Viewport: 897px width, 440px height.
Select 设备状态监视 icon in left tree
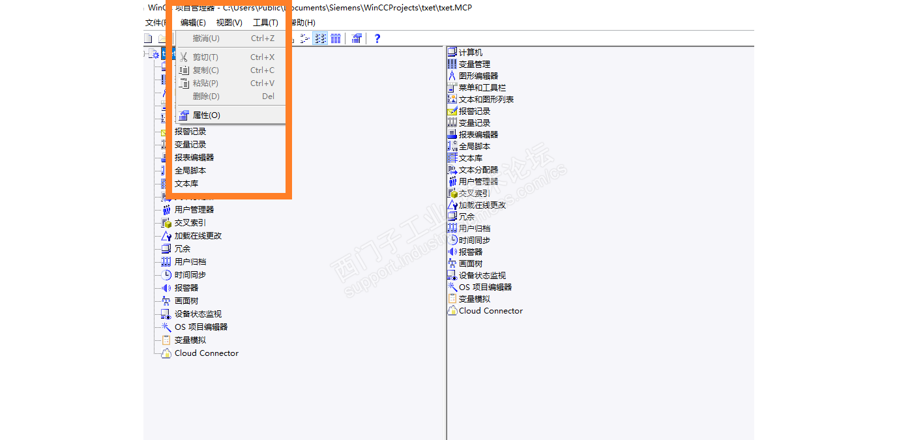166,314
